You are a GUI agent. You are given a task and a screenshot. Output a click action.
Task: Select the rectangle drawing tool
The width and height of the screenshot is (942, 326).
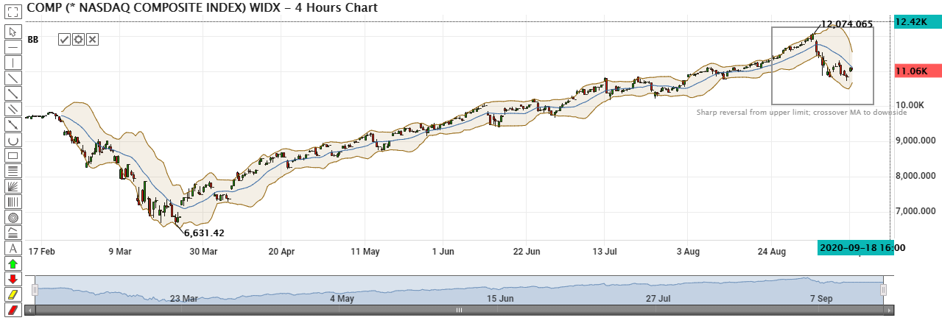click(x=13, y=155)
